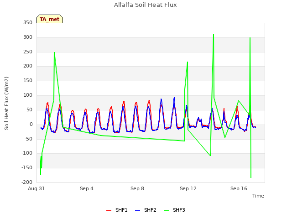The width and height of the screenshot is (292, 219).
Task: Click the Sep 8 x-axis label
Action: point(137,188)
